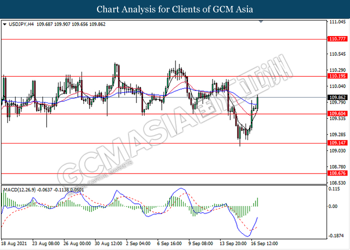This screenshot has height=250, width=350.
Task: Click the OHLC values 109.687 109.907 109.656 109.862
Action: [x=71, y=24]
